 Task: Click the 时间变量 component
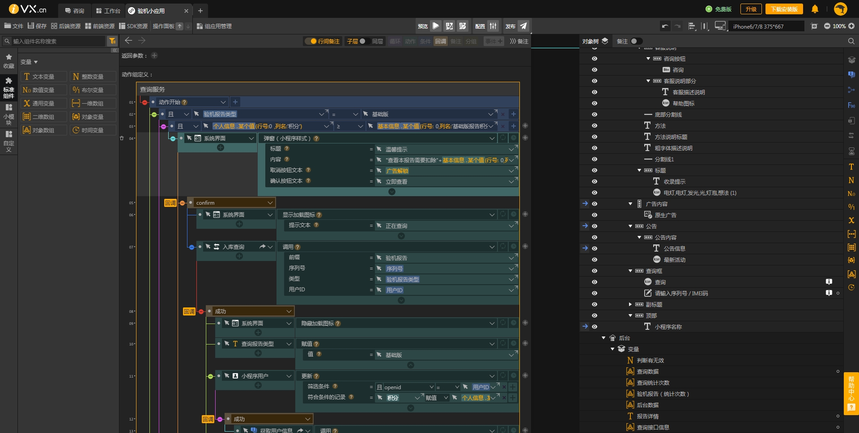point(93,130)
